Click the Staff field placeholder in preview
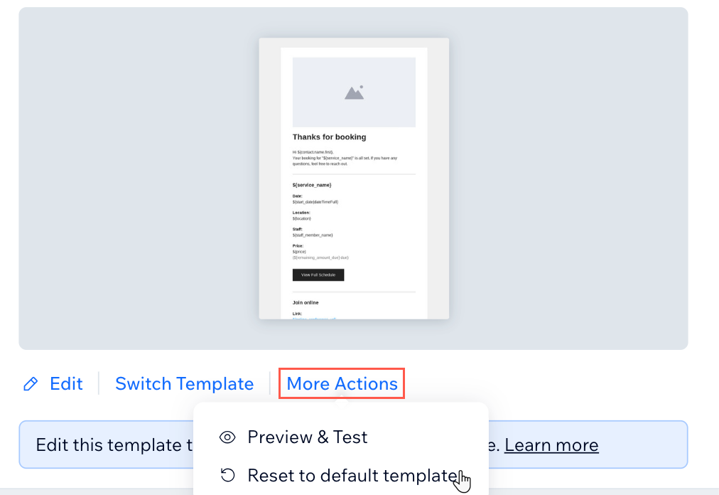The height and width of the screenshot is (495, 719). point(313,235)
